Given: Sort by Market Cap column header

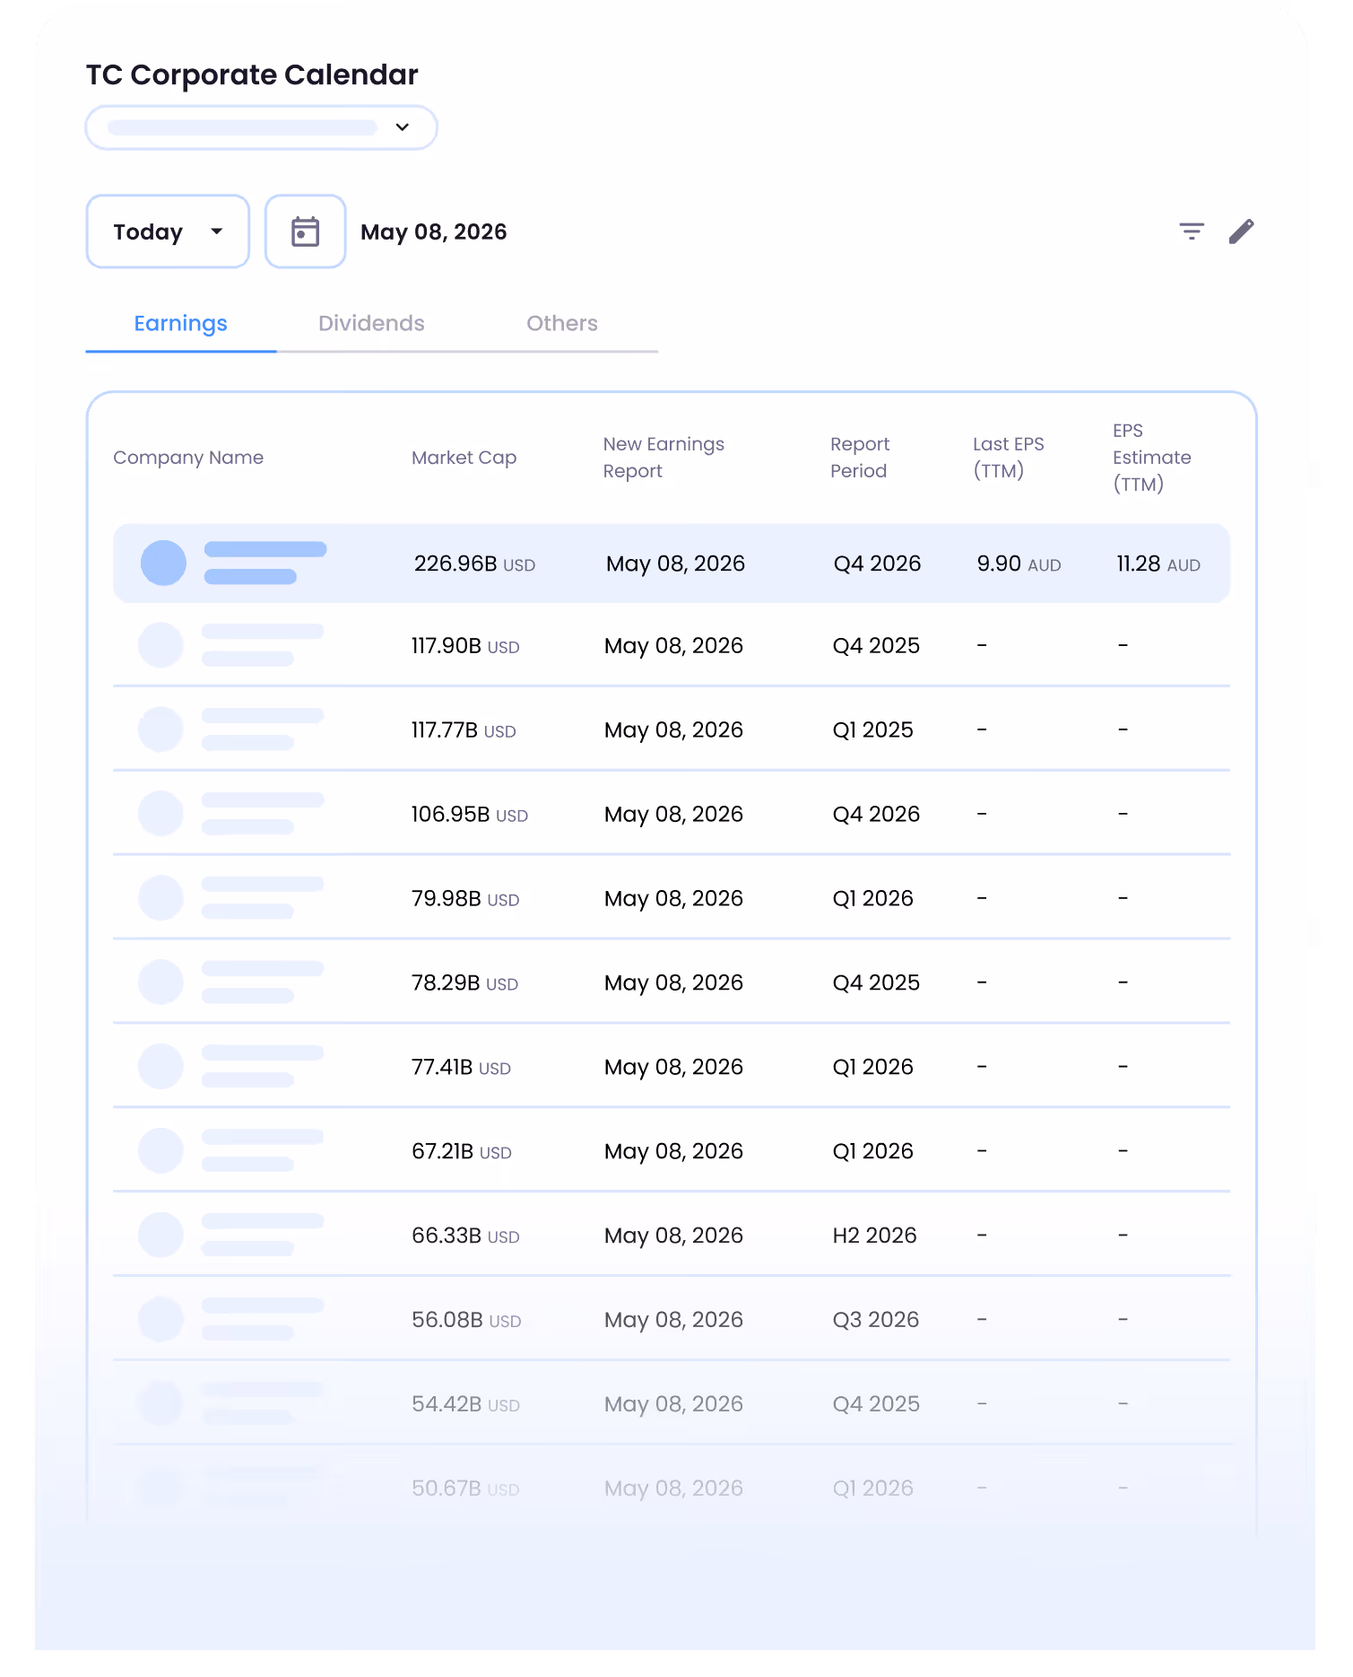Looking at the screenshot, I should (x=464, y=458).
